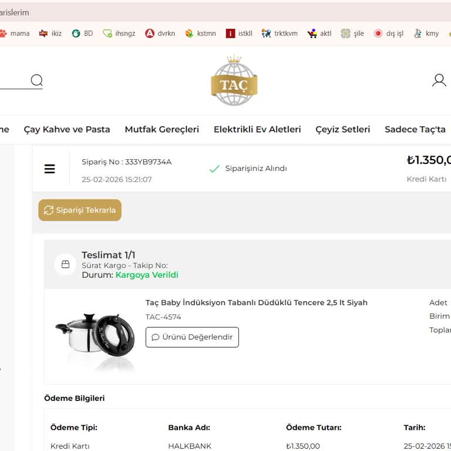Screen dimensions: 451x451
Task: Open Sadece Taç'ta category
Action: pos(415,129)
